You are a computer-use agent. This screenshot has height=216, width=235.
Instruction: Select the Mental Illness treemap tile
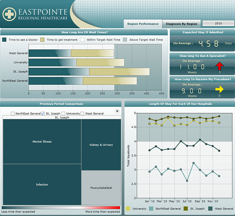click(42, 141)
